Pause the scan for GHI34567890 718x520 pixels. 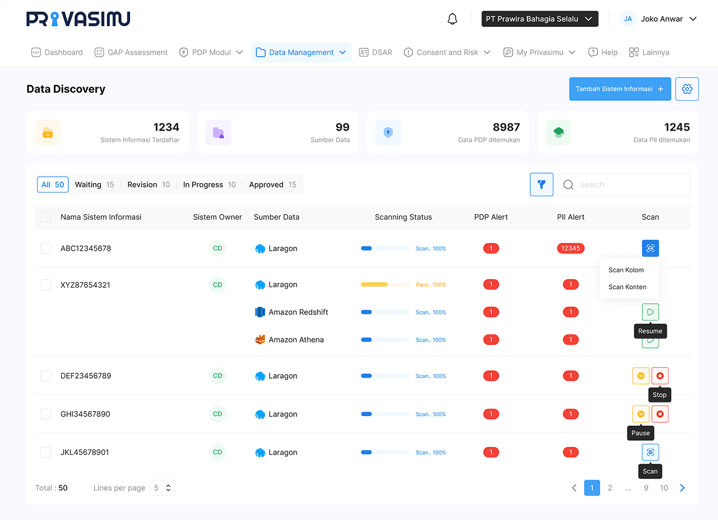tap(641, 414)
